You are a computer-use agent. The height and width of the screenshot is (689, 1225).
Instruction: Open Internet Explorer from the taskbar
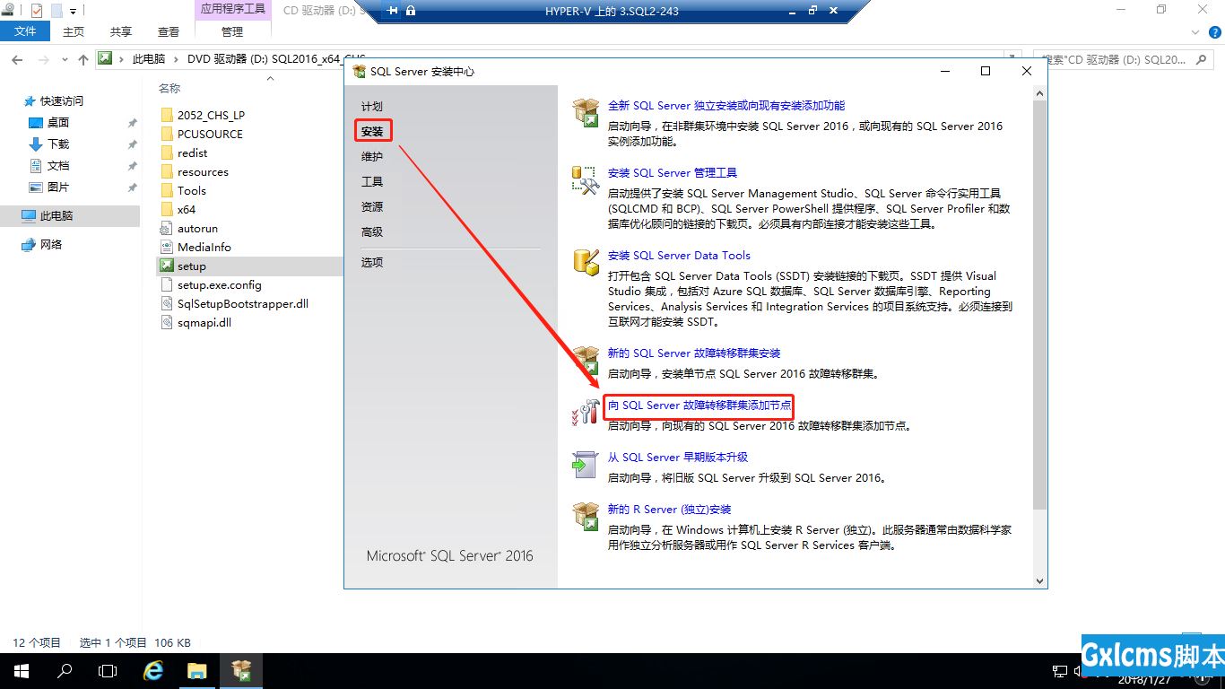point(153,670)
